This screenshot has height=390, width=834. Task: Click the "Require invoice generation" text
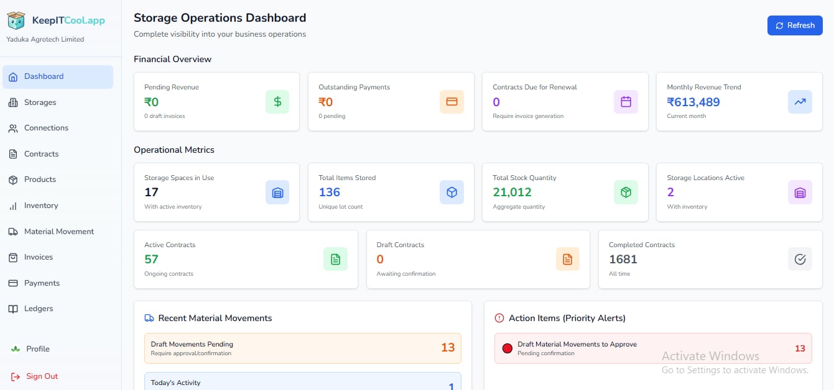(528, 116)
